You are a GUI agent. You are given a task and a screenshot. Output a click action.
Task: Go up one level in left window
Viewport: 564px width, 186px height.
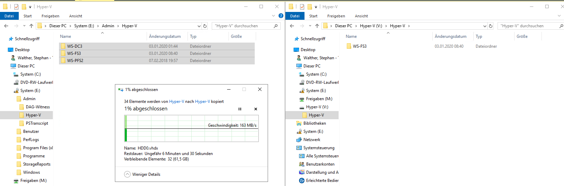click(31, 26)
